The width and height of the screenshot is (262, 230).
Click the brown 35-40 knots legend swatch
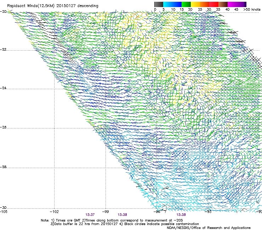223,4
